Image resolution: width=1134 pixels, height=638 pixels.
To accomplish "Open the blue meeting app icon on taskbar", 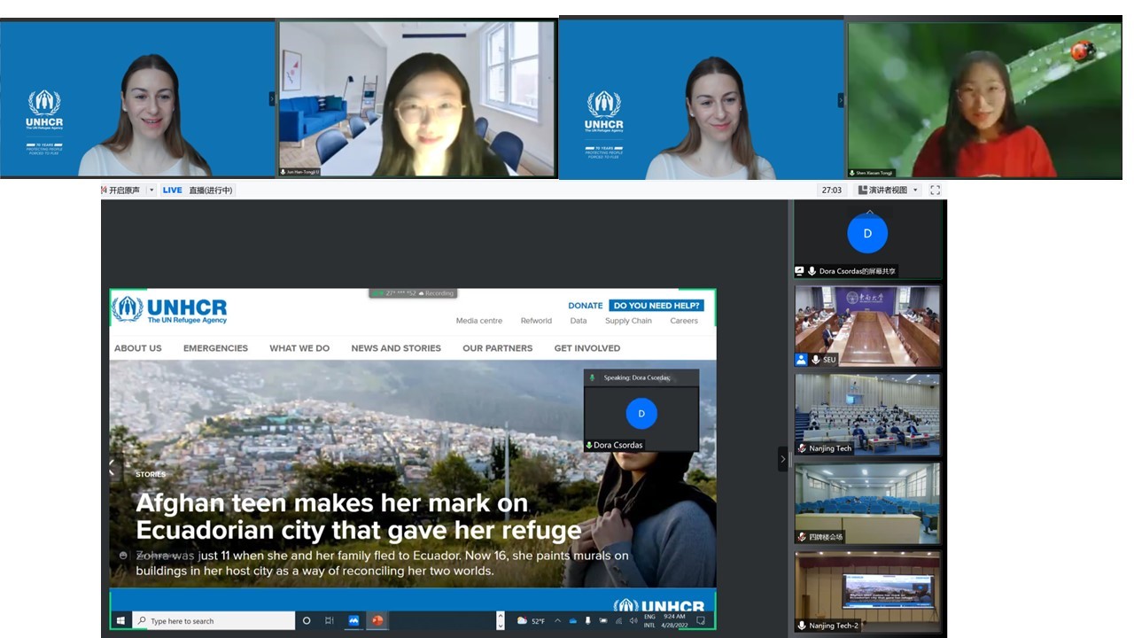I will 353,620.
